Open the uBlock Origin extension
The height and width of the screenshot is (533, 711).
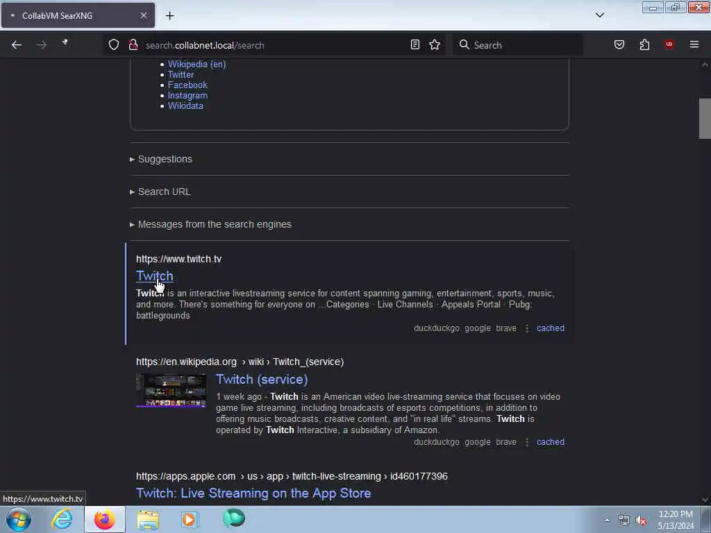click(669, 44)
